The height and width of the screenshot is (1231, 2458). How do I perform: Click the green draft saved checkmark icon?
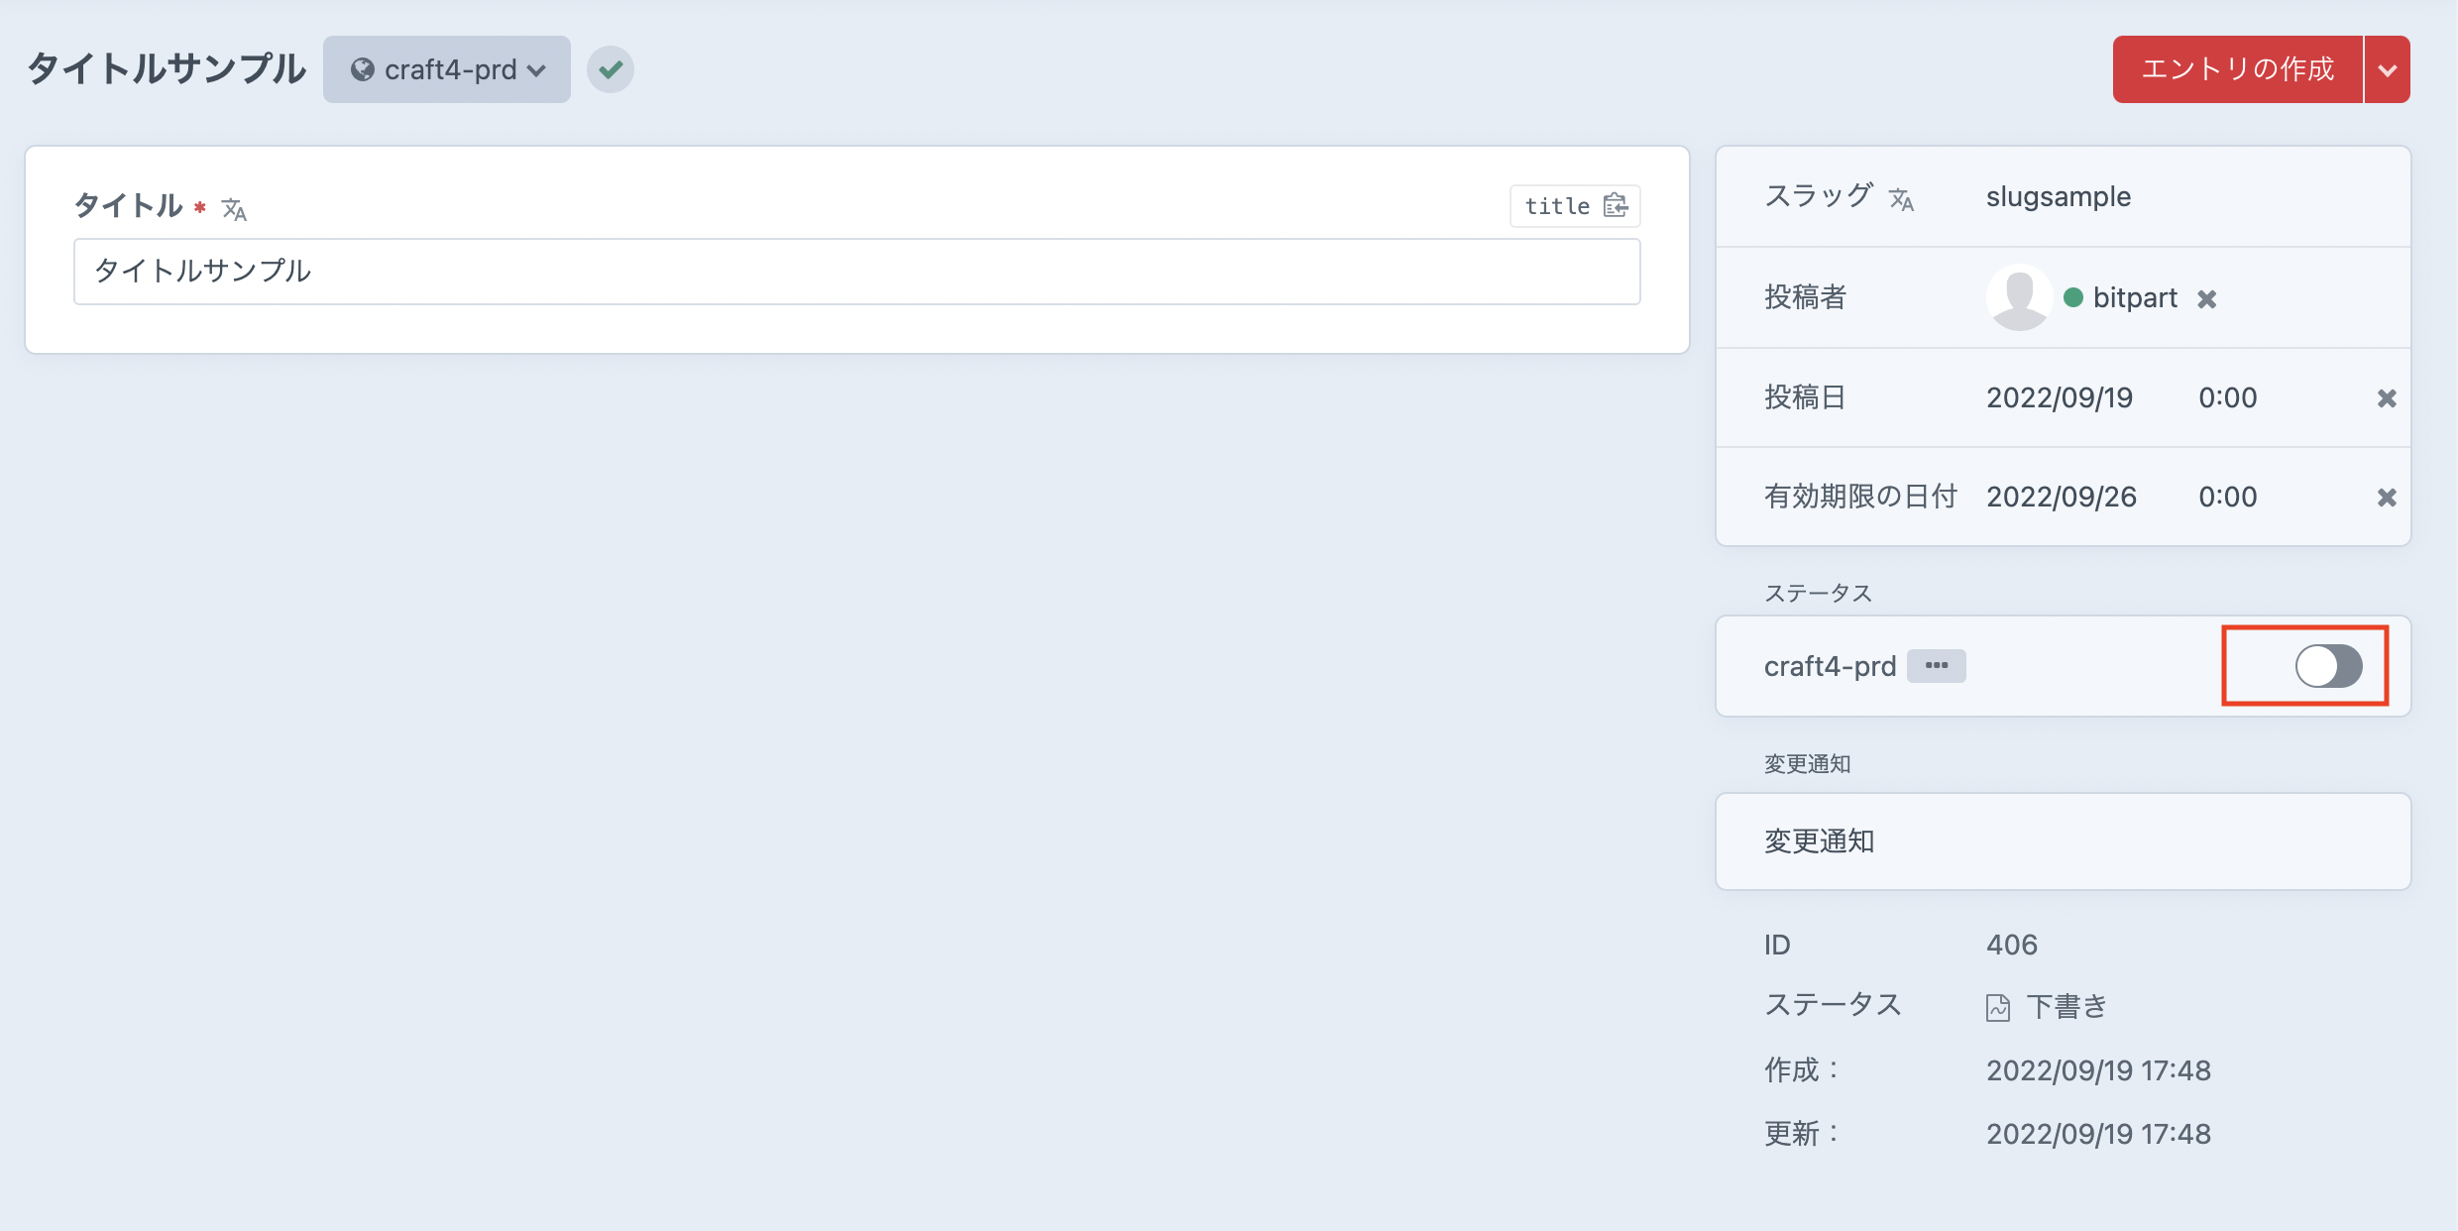point(611,69)
